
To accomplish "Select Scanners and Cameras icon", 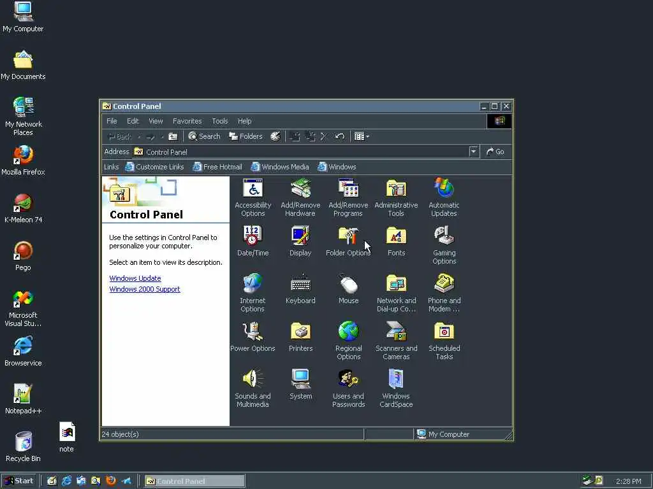I will 396,341.
